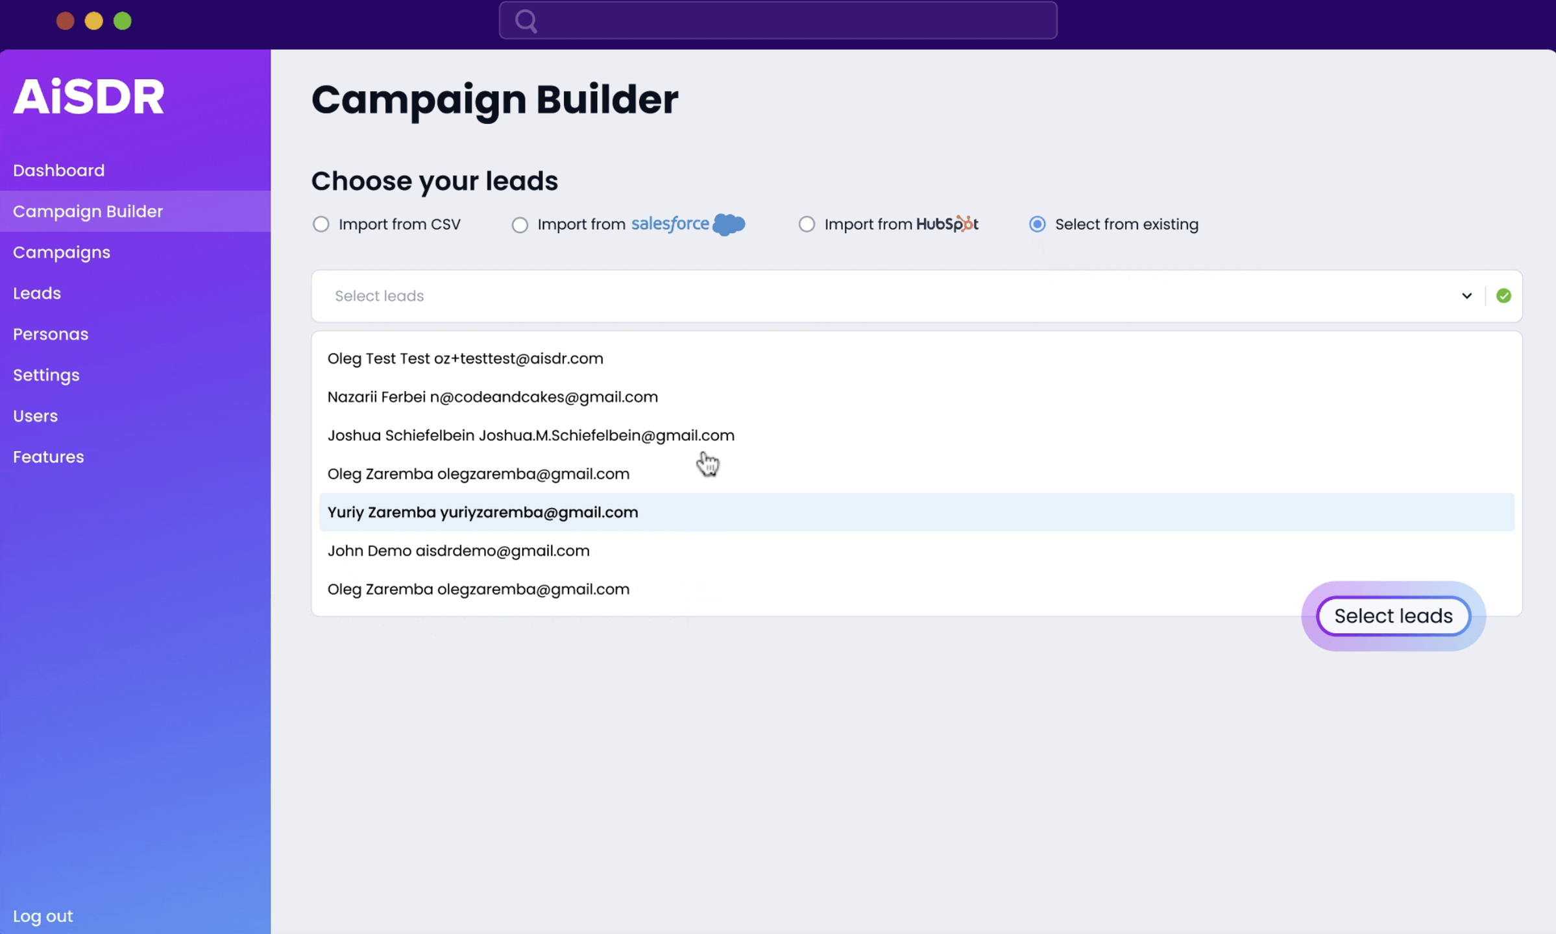Pick the Select from existing radio
This screenshot has height=934, width=1556.
point(1038,224)
